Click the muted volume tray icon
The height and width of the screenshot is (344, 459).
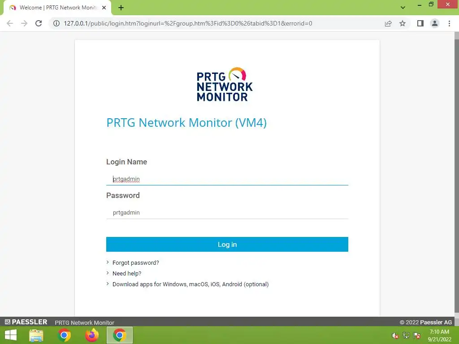(x=395, y=335)
